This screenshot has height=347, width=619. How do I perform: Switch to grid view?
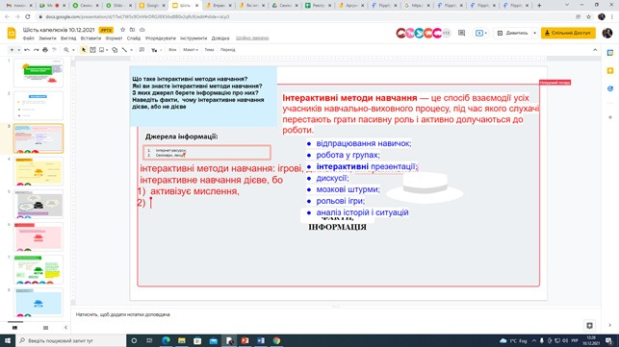pyautogui.click(x=45, y=328)
